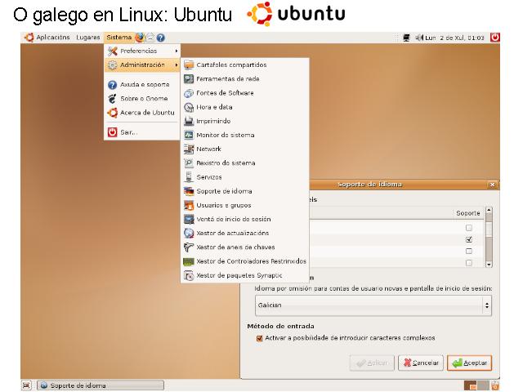Viewport: 523px width, 392px height.
Task: Click the Aceptar button
Action: 469,363
